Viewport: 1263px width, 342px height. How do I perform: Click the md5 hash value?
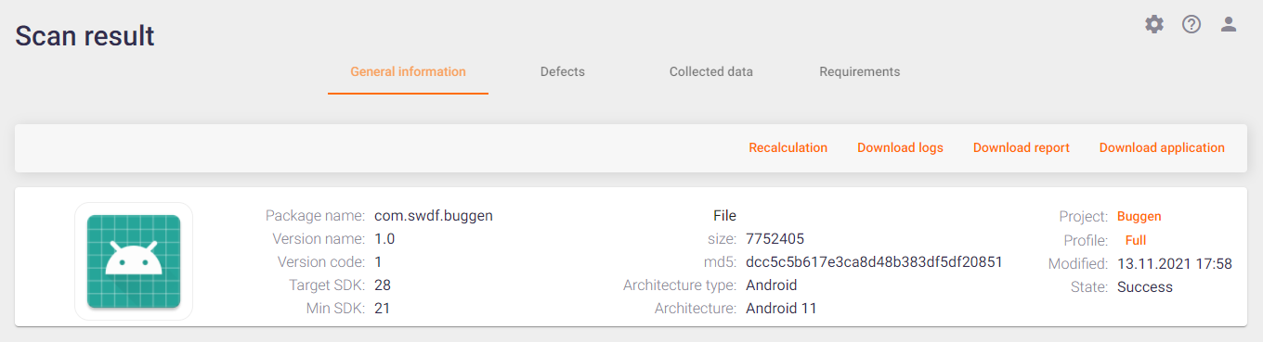[874, 262]
